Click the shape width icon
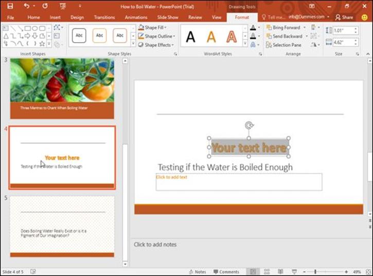This screenshot has height=276, width=373. point(329,42)
